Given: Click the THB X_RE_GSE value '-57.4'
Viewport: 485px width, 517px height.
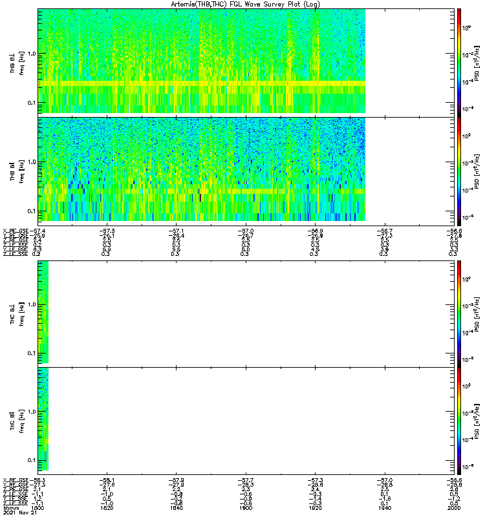Looking at the screenshot, I should (38, 231).
